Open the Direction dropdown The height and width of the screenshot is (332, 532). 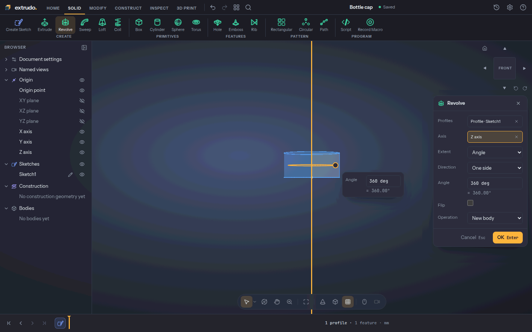pos(495,168)
